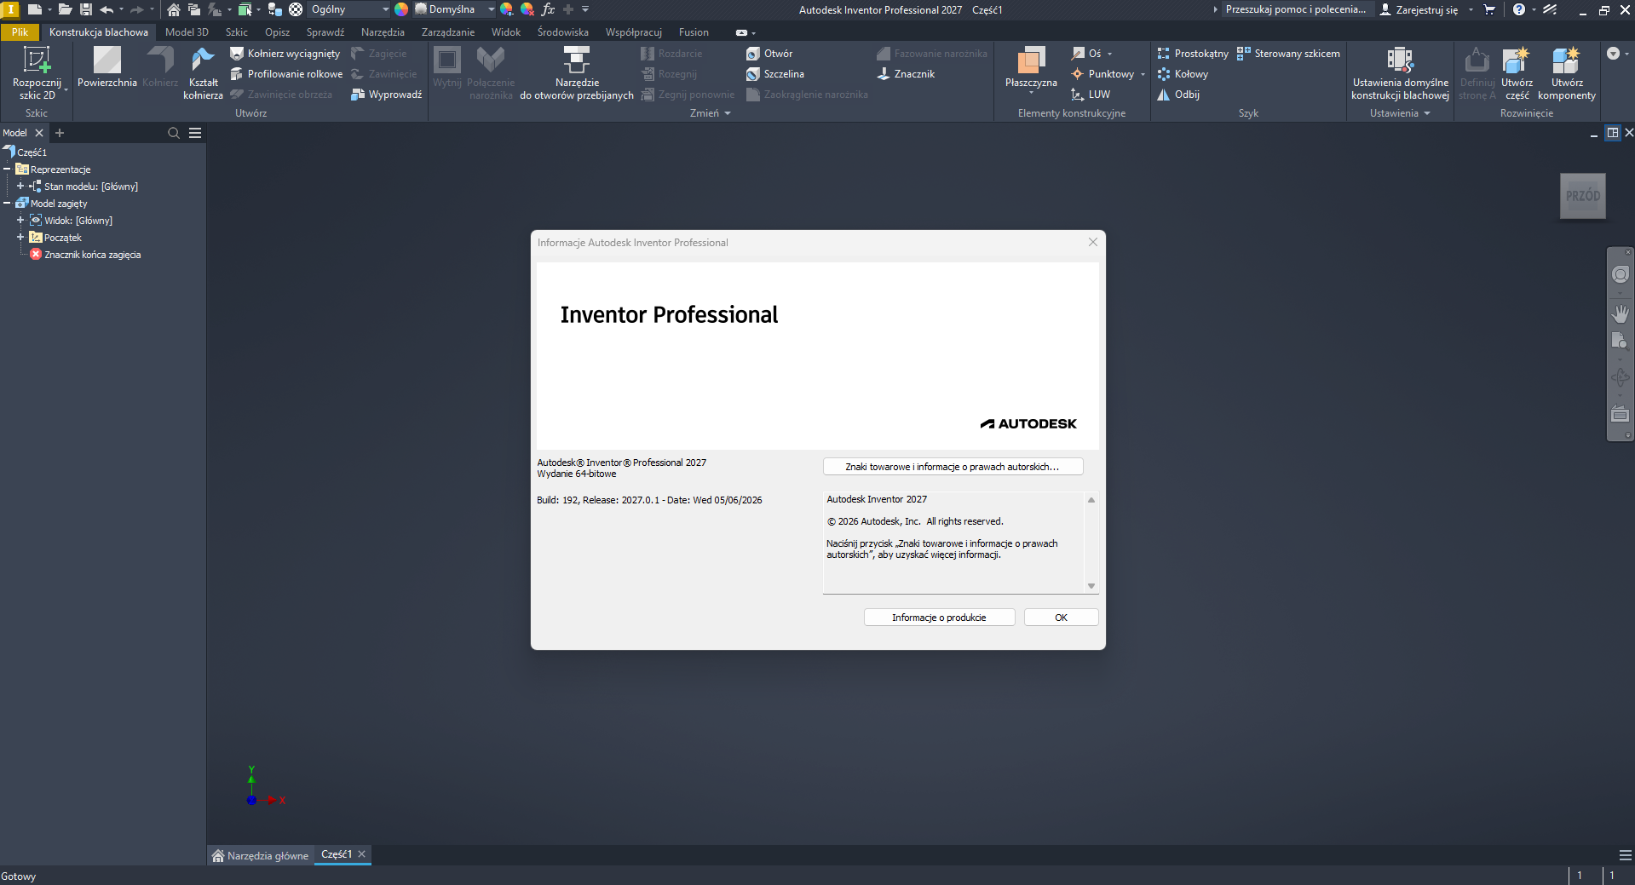Open the Narzędzia ribbon tab

tap(383, 32)
